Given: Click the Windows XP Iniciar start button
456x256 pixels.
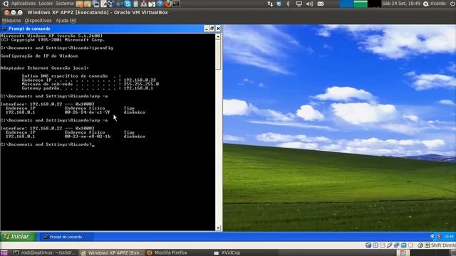Looking at the screenshot, I should pos(19,237).
